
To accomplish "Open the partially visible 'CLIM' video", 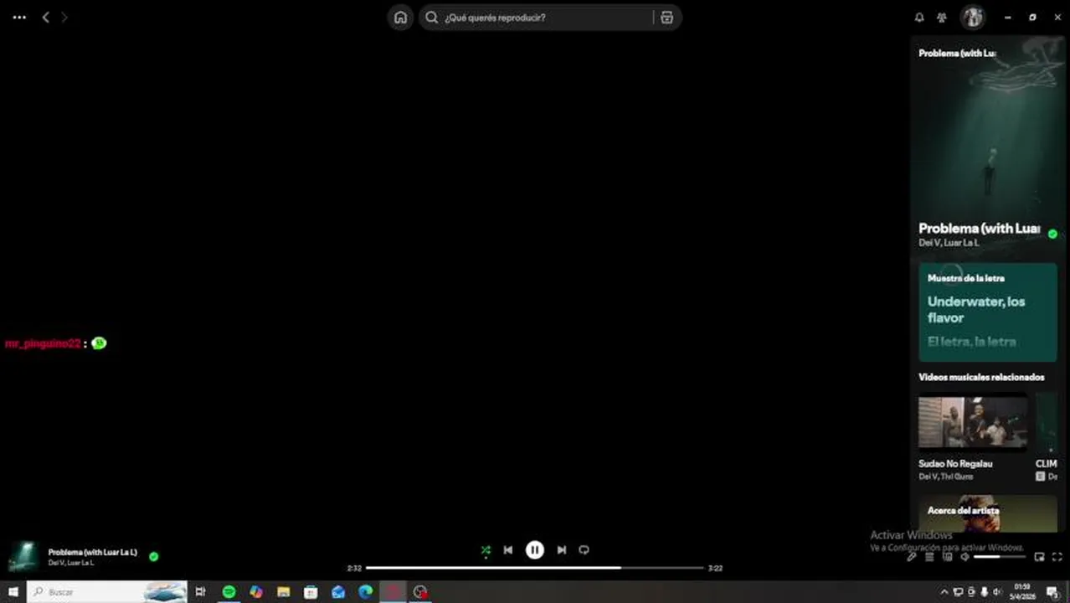I will [1047, 435].
